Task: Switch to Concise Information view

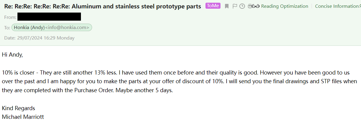Action: tap(337, 6)
